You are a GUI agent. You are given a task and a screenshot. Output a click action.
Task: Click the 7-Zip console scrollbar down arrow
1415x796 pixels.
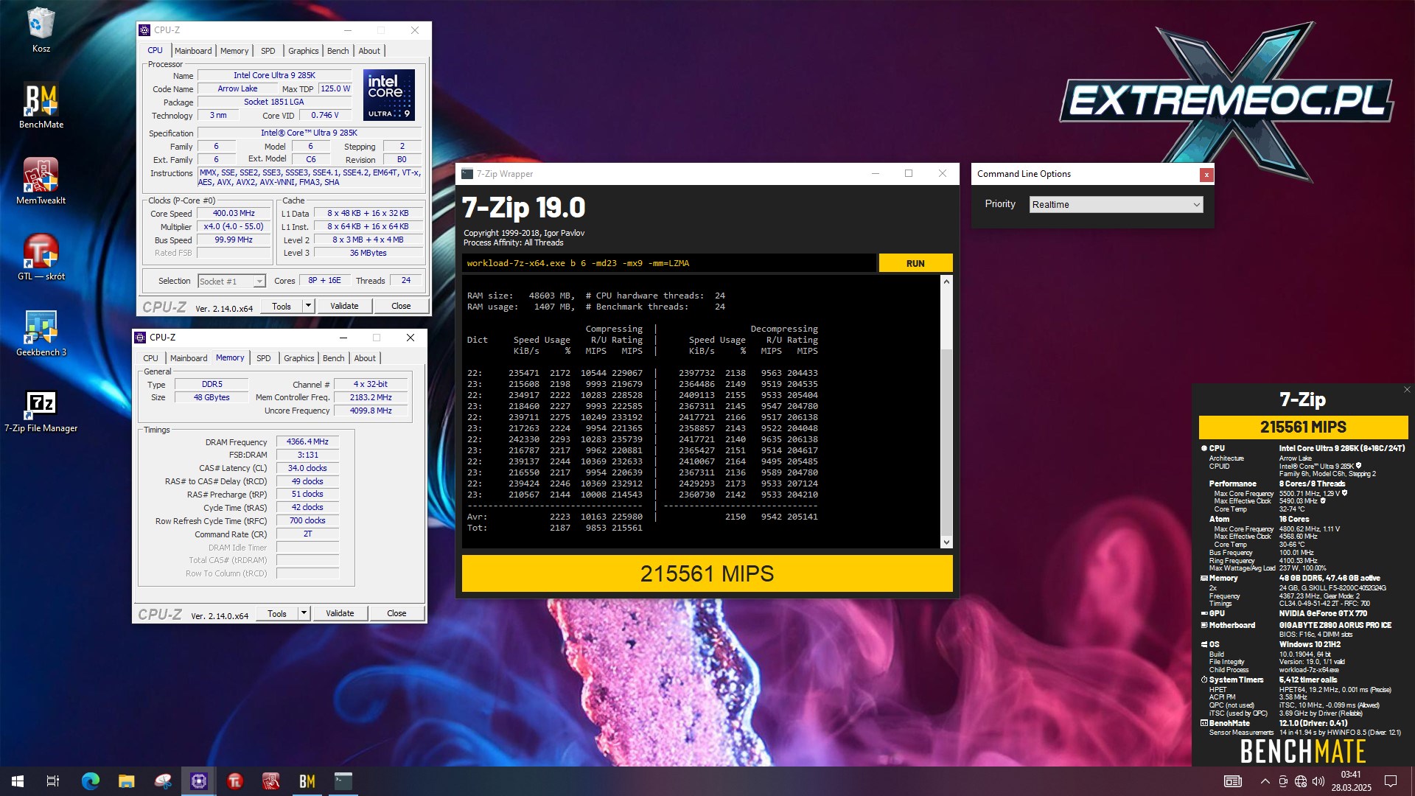(x=946, y=542)
